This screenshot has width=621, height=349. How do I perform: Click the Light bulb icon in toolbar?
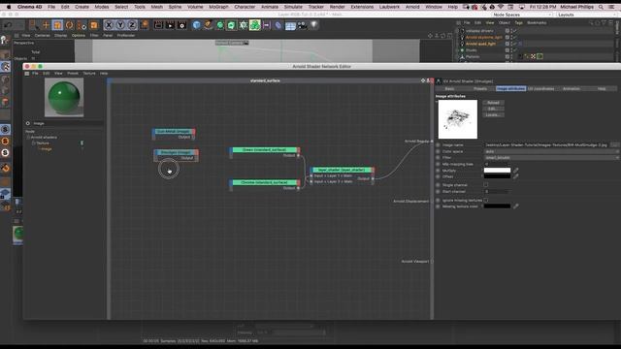tap(313, 25)
